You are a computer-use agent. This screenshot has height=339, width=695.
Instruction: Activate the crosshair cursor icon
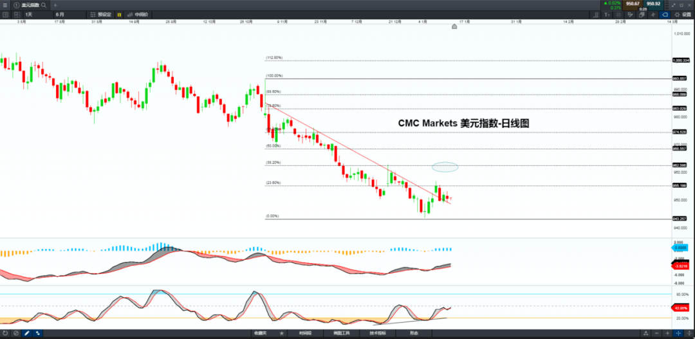[x=678, y=333]
